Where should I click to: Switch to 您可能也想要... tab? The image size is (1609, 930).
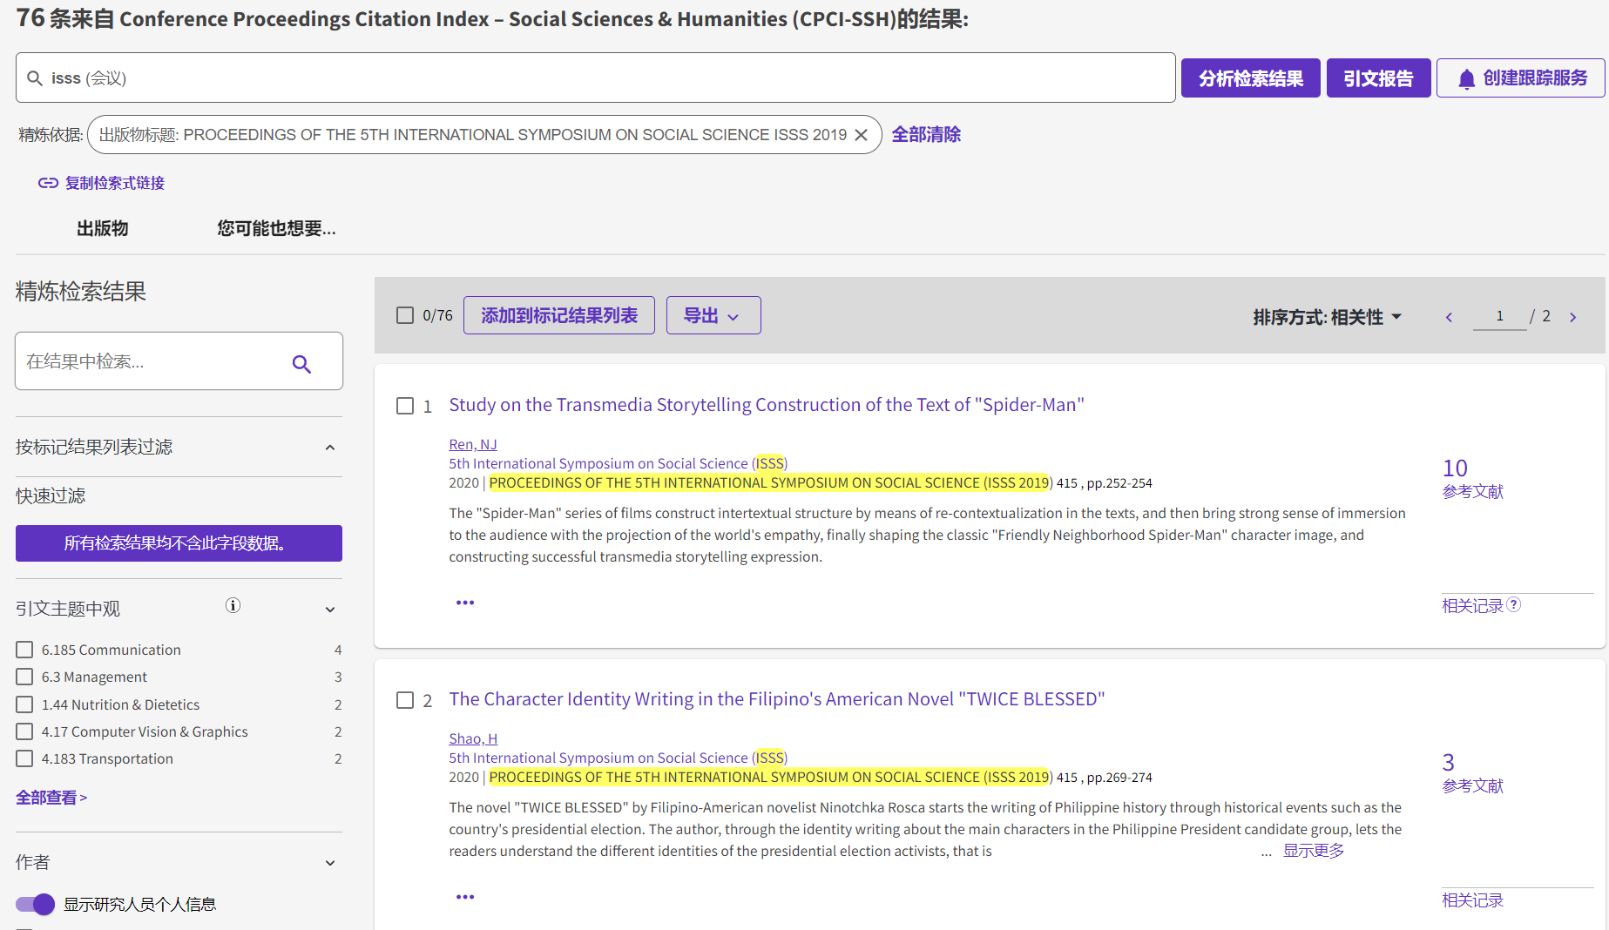[x=276, y=228]
